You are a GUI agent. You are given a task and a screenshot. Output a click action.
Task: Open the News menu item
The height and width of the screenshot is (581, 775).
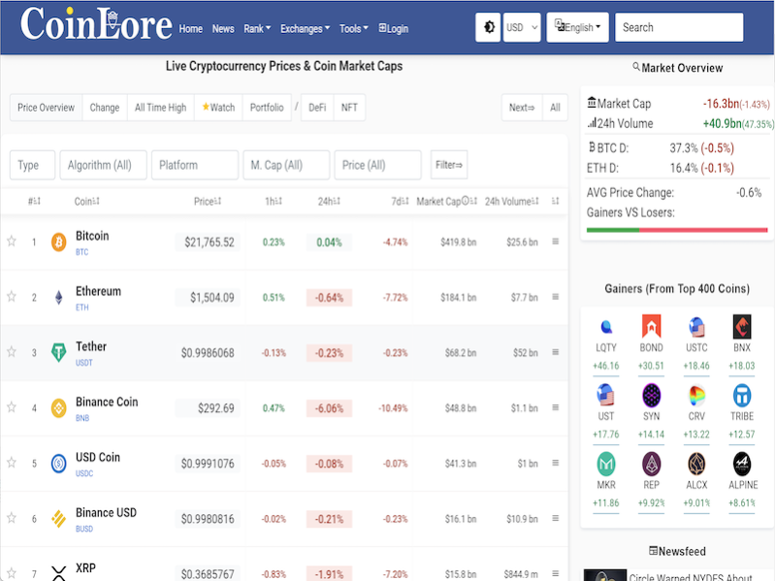tap(223, 29)
